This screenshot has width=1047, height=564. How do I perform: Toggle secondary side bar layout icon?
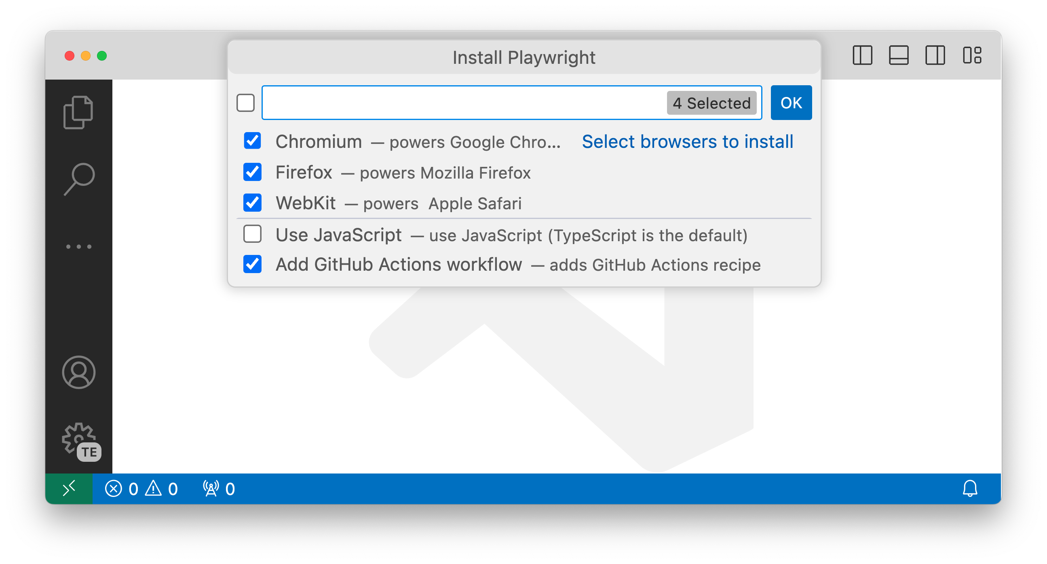(935, 55)
